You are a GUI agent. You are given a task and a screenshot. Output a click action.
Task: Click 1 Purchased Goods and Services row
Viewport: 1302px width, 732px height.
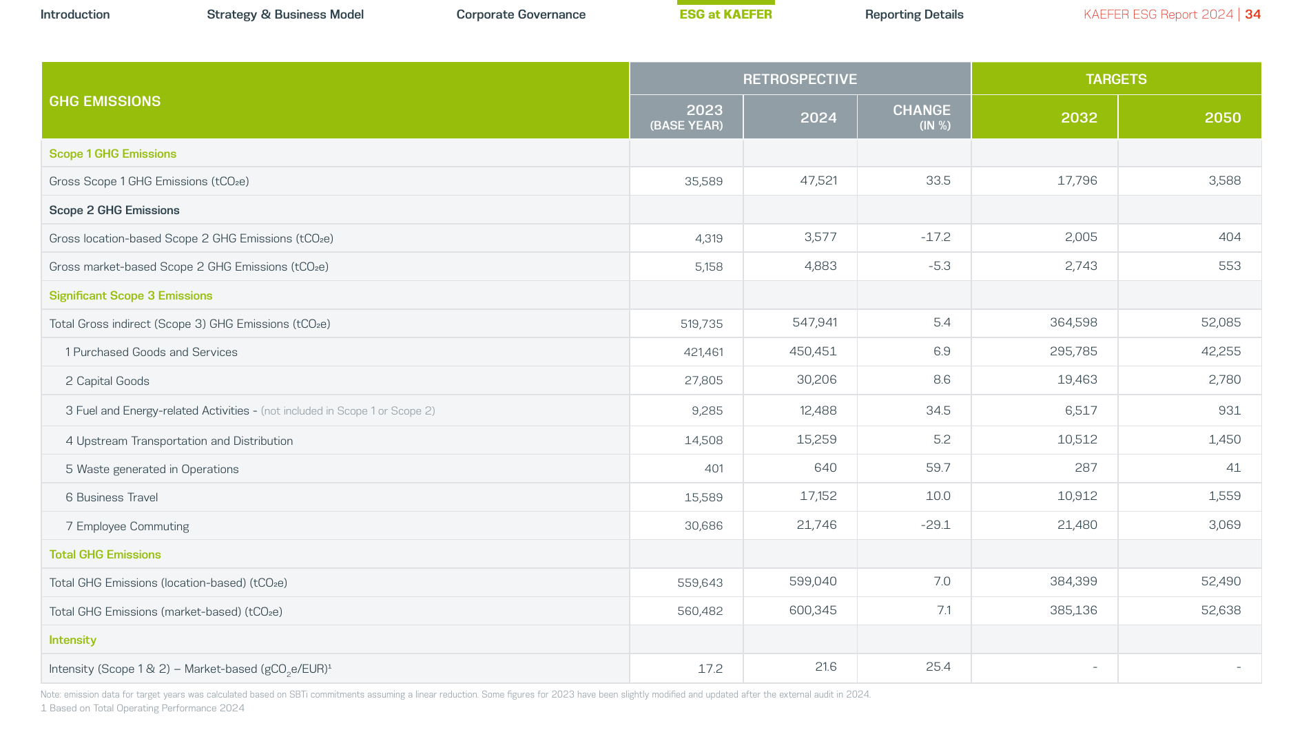[152, 352]
